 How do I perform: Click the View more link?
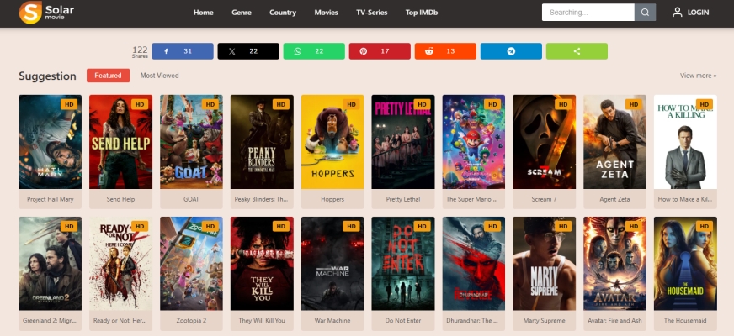point(698,76)
